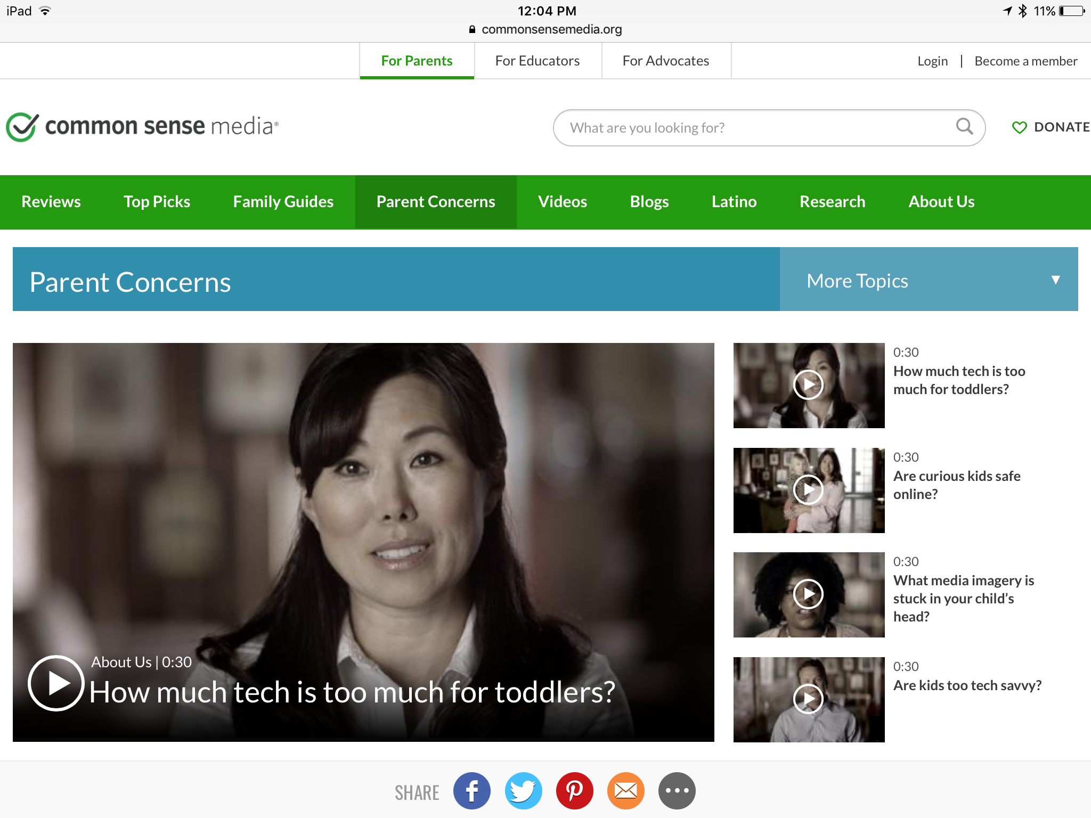Click Become a member link
Screen dimensions: 1091x818
(x=1025, y=61)
